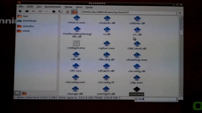Click the path bar location field
The width and height of the screenshot is (202, 113).
pos(129,13)
